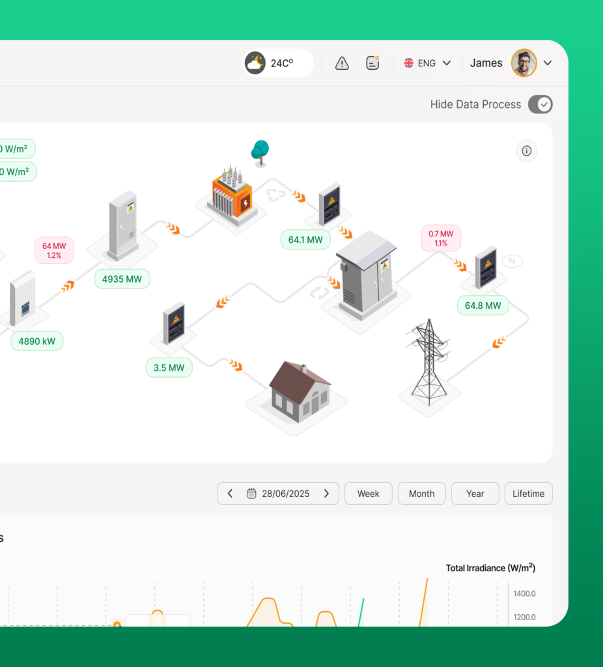Expand the James user account menu

[x=548, y=63]
